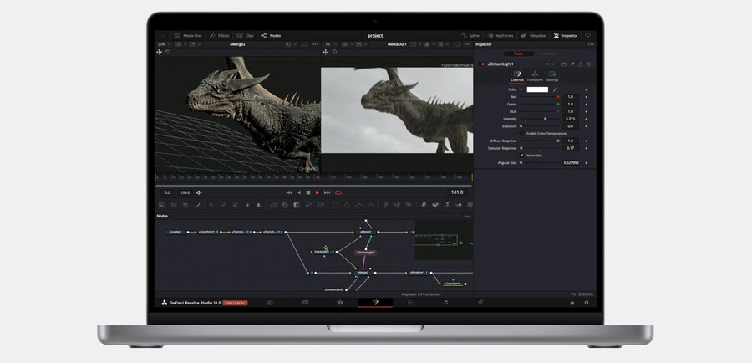Click the Intensity value field 5.215

coord(570,119)
